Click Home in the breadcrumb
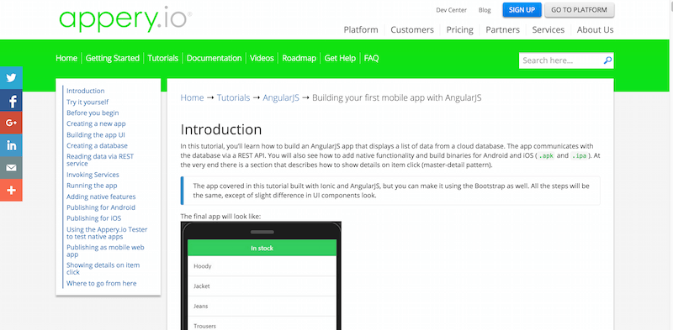Viewport: 673px width, 330px height. point(192,97)
